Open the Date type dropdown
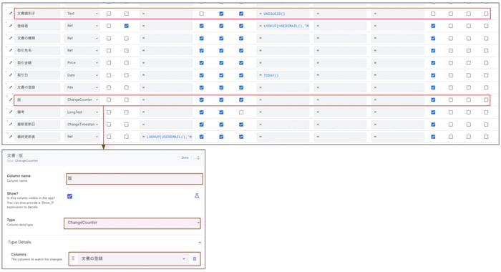 coord(82,75)
